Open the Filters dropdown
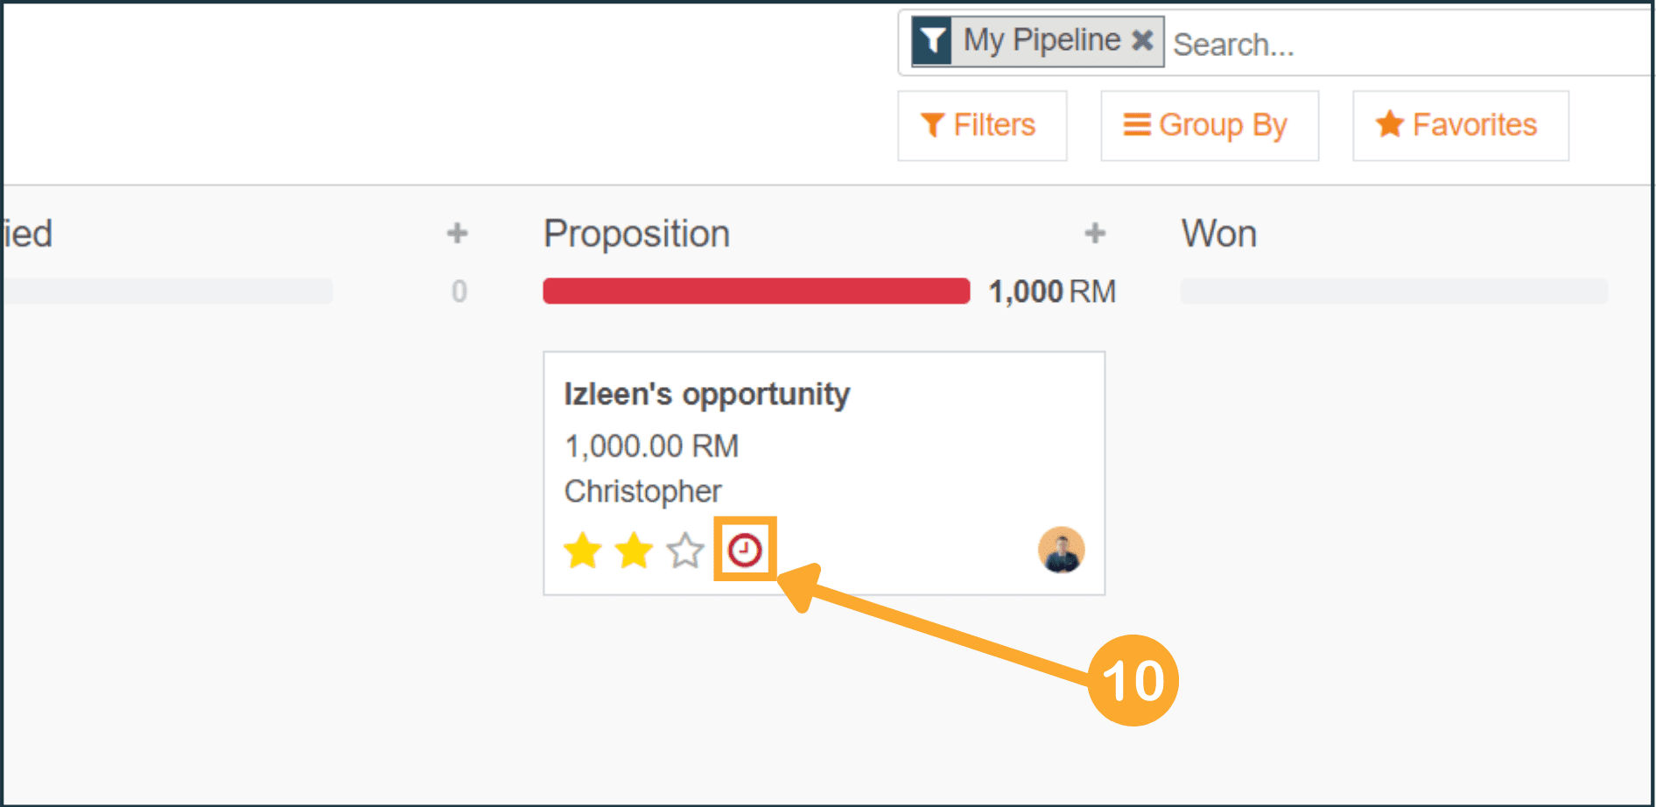Image resolution: width=1656 pixels, height=807 pixels. 981,125
